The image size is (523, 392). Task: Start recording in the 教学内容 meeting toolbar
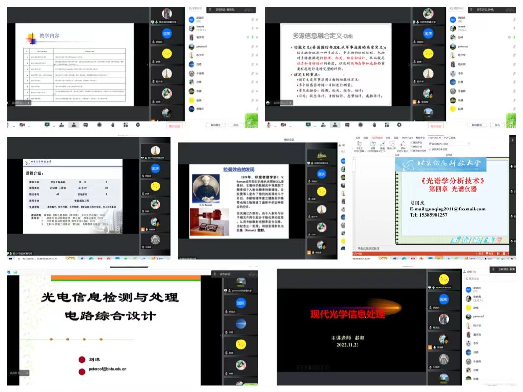click(99, 125)
